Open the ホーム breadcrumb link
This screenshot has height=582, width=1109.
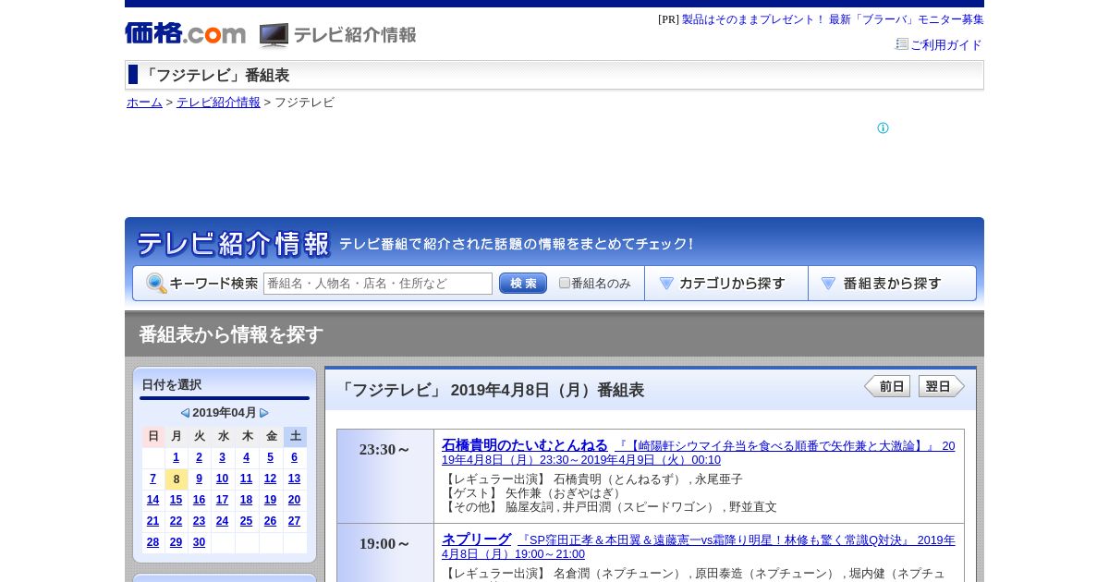pos(144,103)
